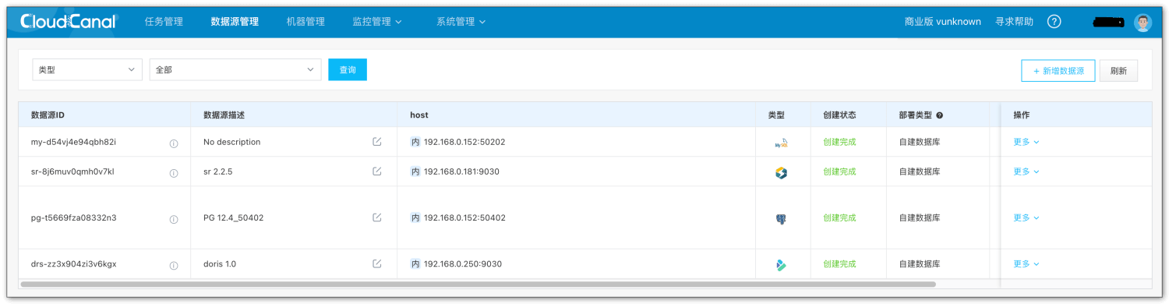Click the 操作 column header
Viewport: 1169px width, 304px height.
[x=1022, y=115]
